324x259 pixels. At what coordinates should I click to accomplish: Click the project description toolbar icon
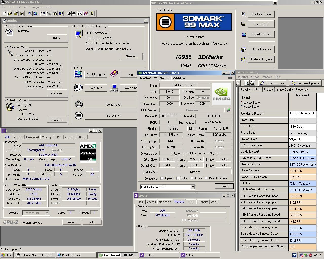[43, 13]
